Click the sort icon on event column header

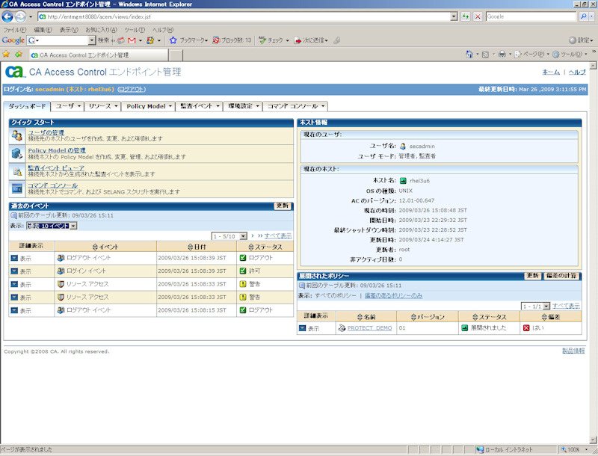point(95,247)
